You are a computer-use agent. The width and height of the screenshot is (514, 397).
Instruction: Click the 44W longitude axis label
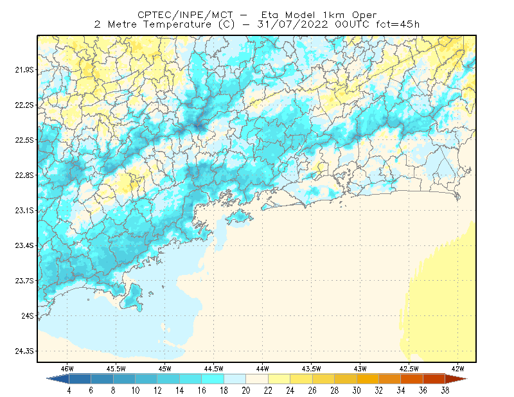262,369
